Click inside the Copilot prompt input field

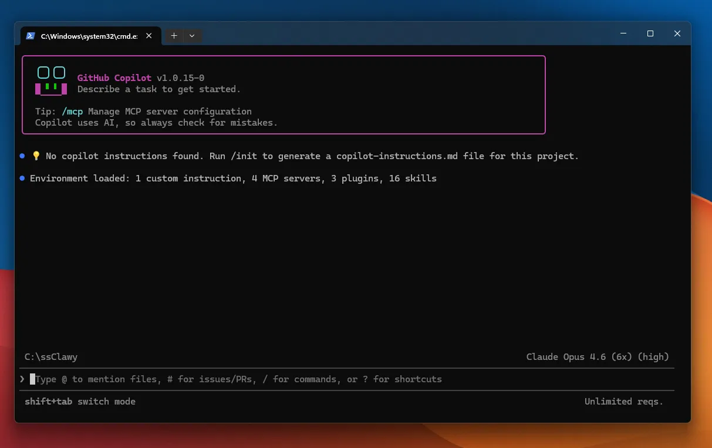[235, 379]
